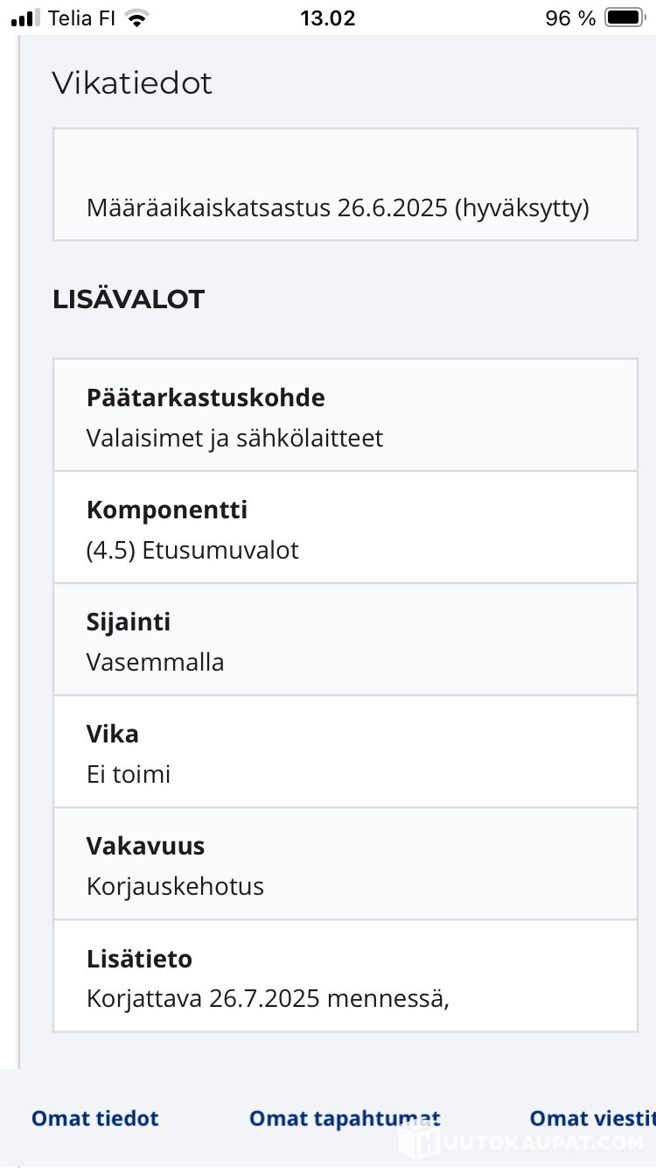Tap the Huutokaupat watermark logo
Viewport: 656px width, 1168px height.
(521, 1141)
